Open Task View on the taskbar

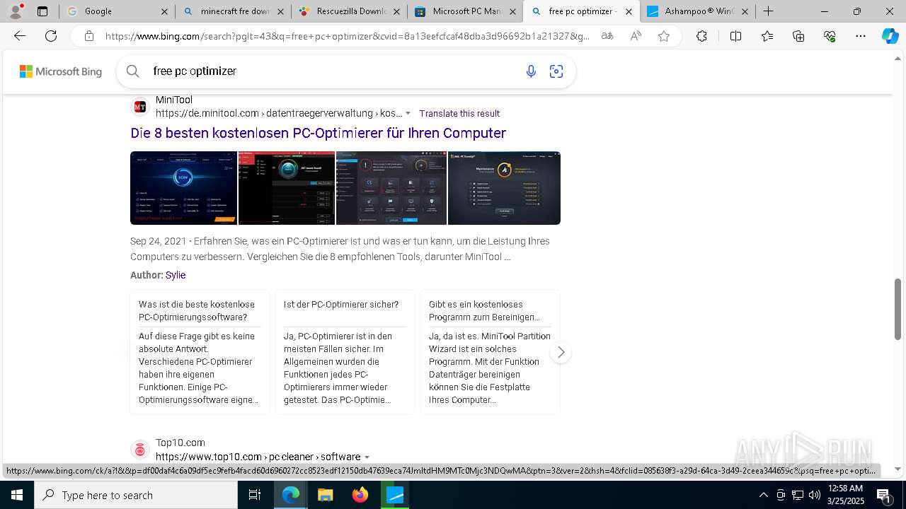click(x=255, y=495)
